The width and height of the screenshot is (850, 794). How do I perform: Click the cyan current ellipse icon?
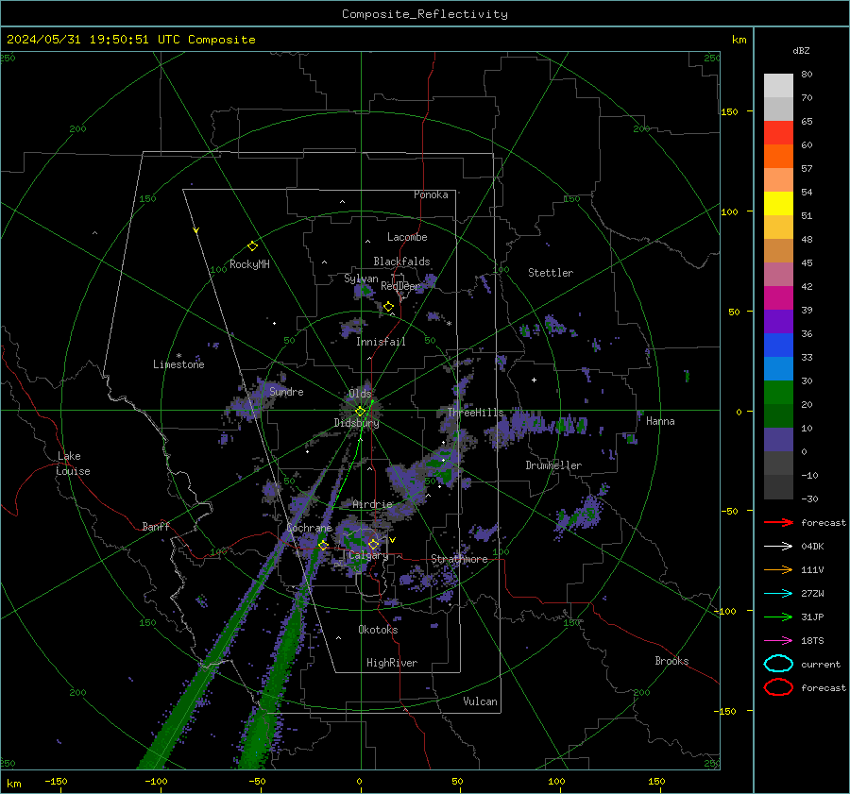(x=778, y=664)
